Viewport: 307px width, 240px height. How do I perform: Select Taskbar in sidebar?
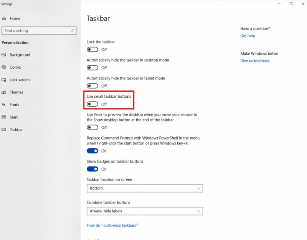[x=16, y=130]
